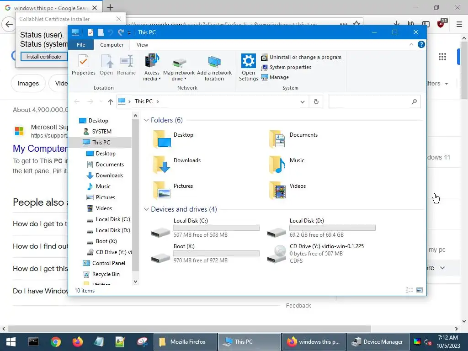Click the Firefox back arrow button
This screenshot has width=468, height=351.
[9, 24]
